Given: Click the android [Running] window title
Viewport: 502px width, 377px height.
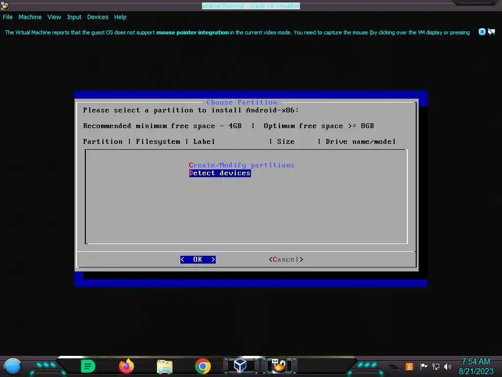Looking at the screenshot, I should pos(251,6).
